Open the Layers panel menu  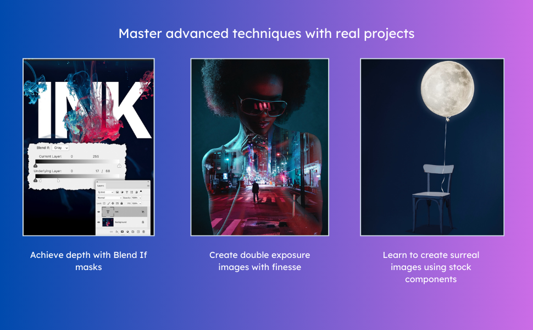(148, 186)
